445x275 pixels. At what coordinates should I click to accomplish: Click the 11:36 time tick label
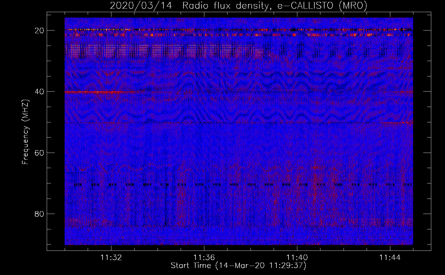pyautogui.click(x=204, y=258)
